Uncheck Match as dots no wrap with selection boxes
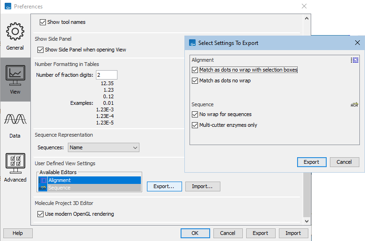 [195, 70]
